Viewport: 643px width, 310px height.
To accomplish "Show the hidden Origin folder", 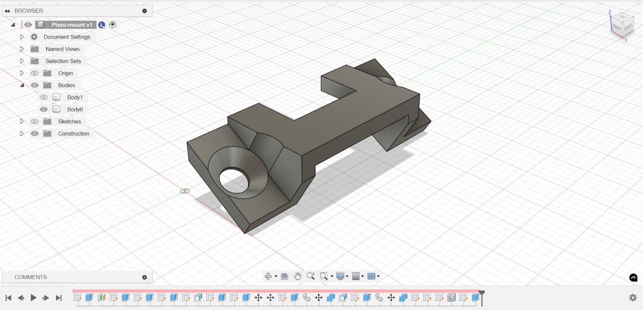I will [x=34, y=73].
